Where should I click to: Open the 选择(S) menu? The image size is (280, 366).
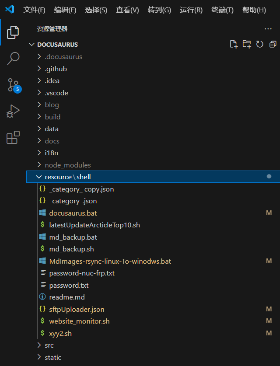[x=96, y=10]
